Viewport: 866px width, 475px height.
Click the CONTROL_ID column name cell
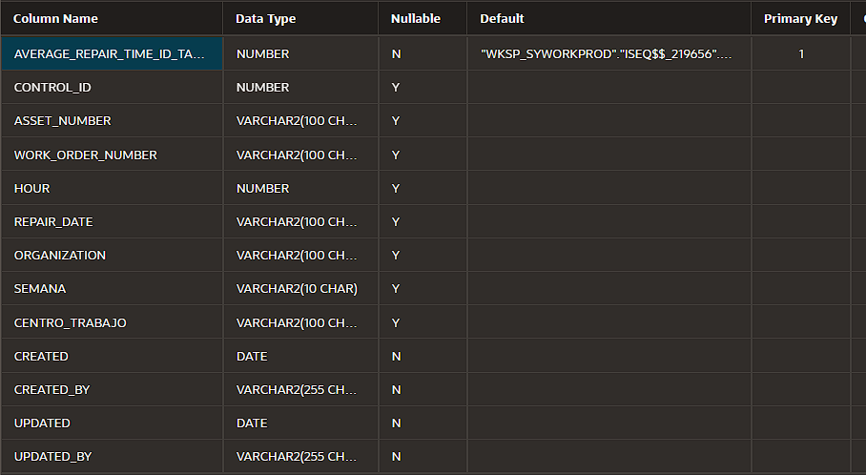pos(112,87)
